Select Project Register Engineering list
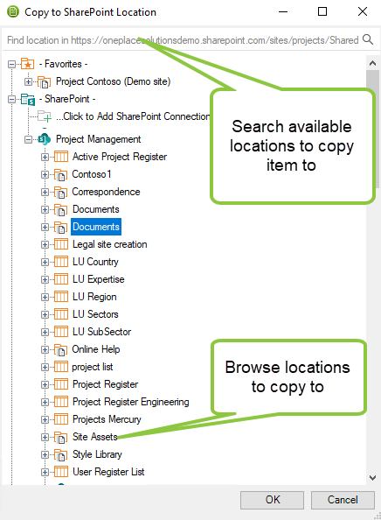Image resolution: width=381 pixels, height=520 pixels. 131,402
